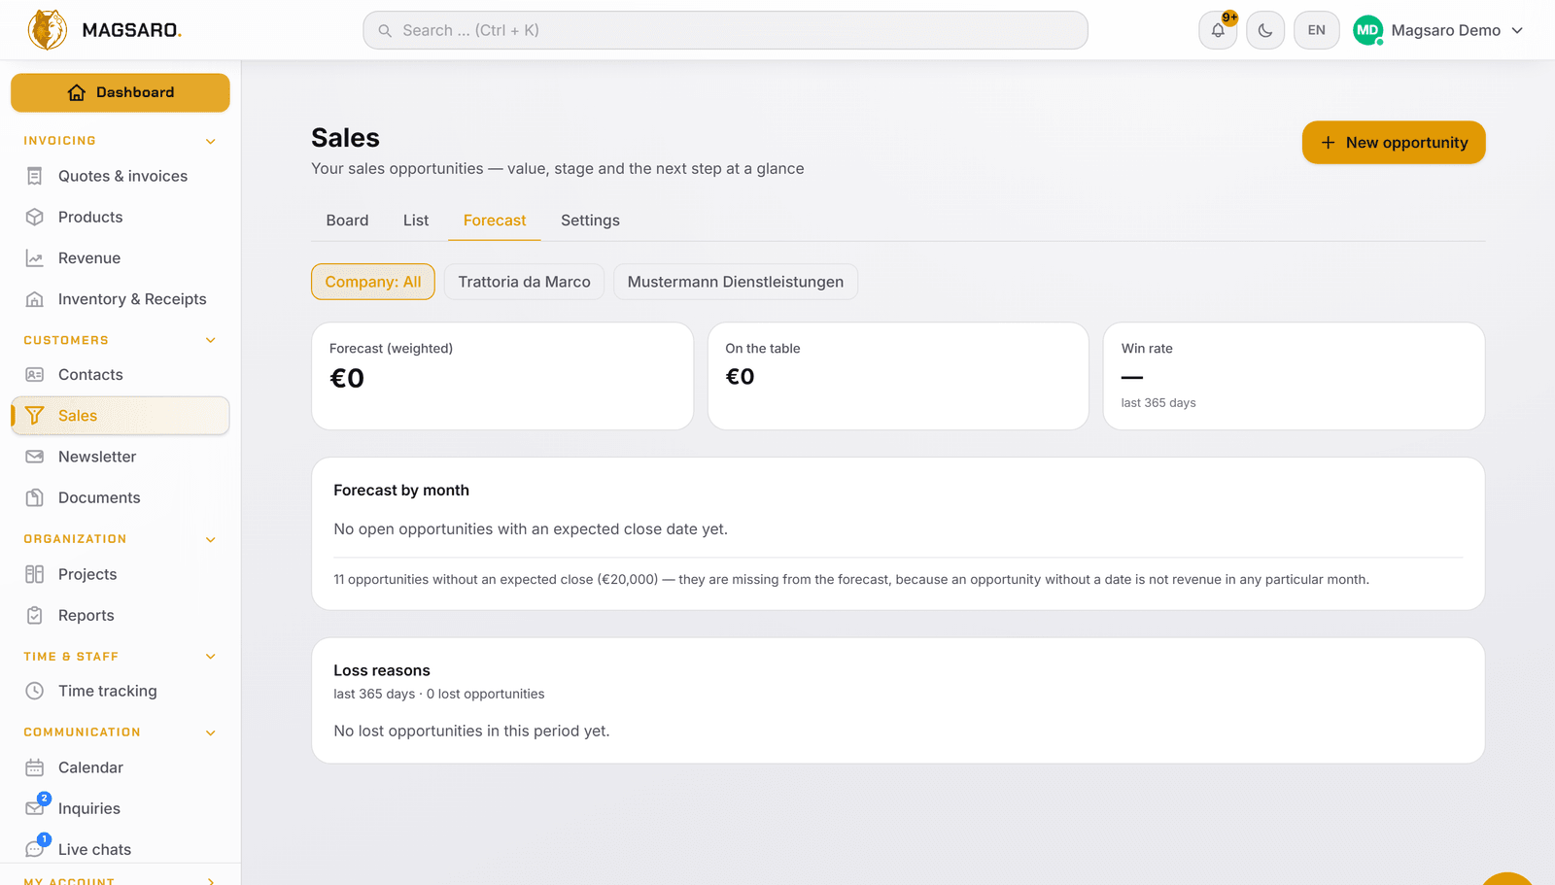1555x885 pixels.
Task: Collapse the Customers sidebar section
Action: (x=211, y=340)
